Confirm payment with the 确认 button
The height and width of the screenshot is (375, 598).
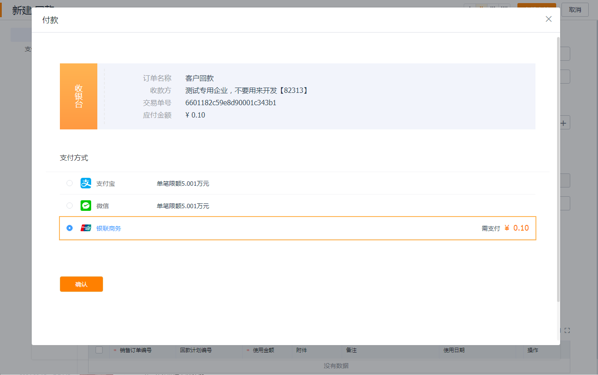click(81, 284)
